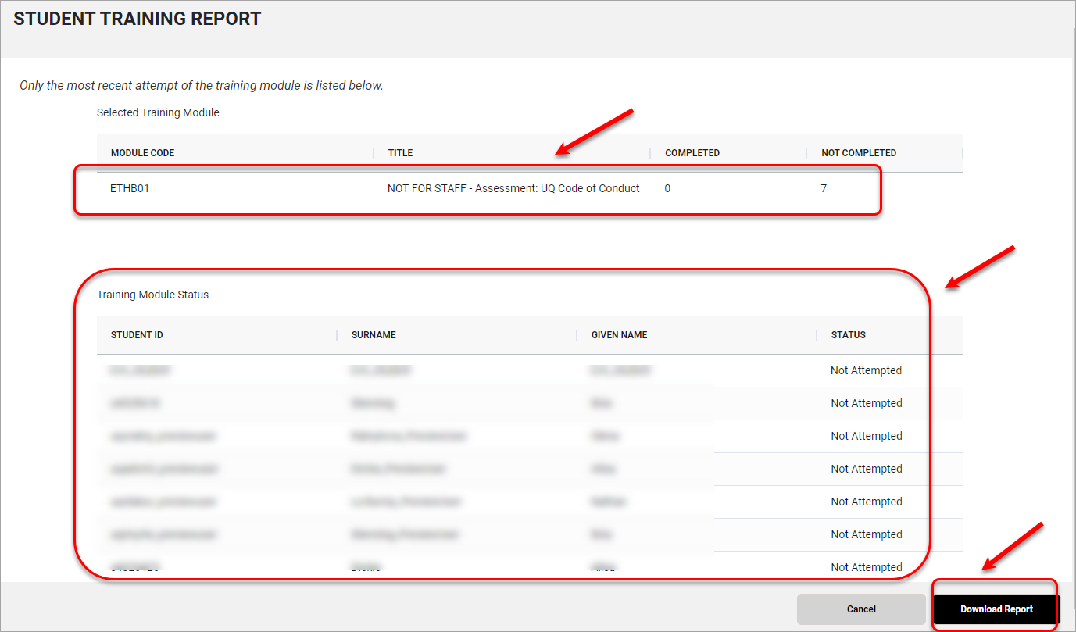Select the second row's Not Attempted status
This screenshot has width=1076, height=632.
pyautogui.click(x=866, y=403)
